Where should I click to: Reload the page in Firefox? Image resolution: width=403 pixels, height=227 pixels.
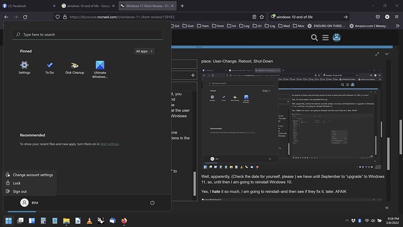pos(25,17)
